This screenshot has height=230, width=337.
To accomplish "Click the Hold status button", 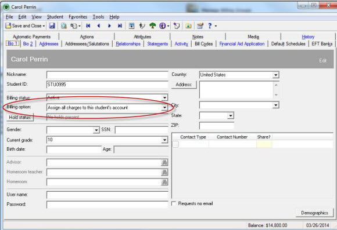I will 20,117.
